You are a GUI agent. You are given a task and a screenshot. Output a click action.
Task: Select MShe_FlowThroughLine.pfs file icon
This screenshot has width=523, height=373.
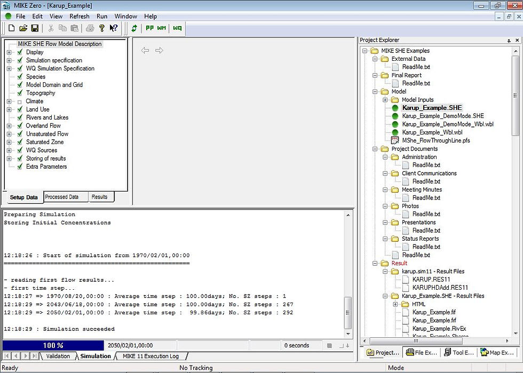pyautogui.click(x=395, y=140)
